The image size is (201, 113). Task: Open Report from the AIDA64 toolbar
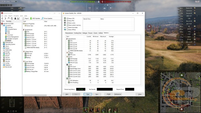(x=26, y=19)
